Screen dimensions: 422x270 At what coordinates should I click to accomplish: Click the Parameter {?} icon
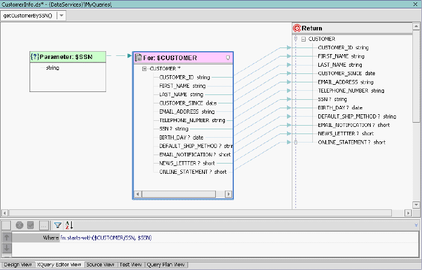[35, 57]
